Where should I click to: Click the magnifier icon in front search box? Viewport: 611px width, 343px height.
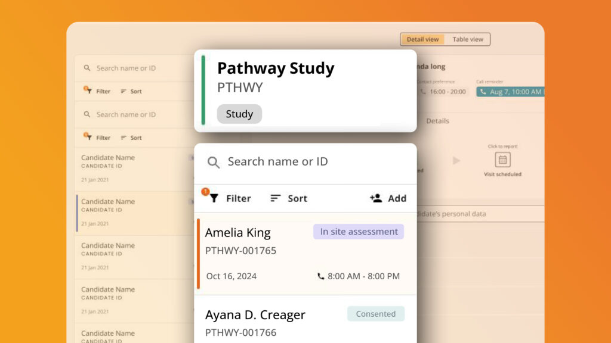pos(213,162)
